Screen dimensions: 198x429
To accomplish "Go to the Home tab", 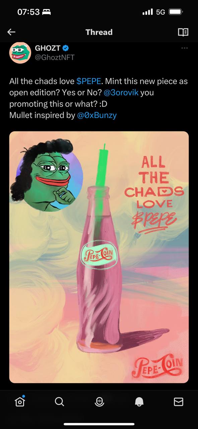I will point(20,402).
